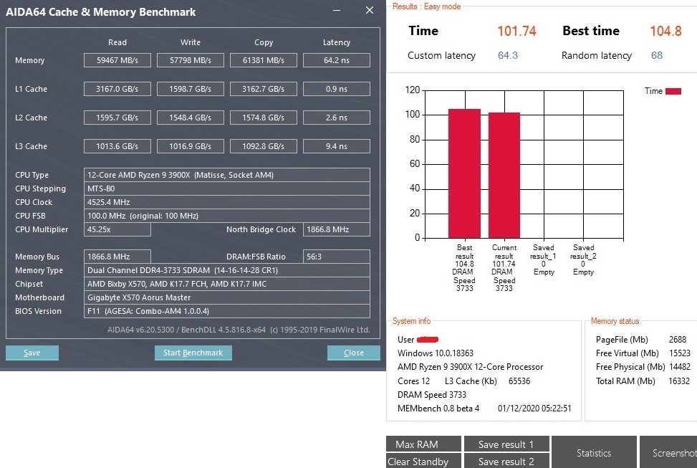Select L3 Cache Write 1016.9 GB/s
This screenshot has width=697, height=468.
click(x=191, y=146)
